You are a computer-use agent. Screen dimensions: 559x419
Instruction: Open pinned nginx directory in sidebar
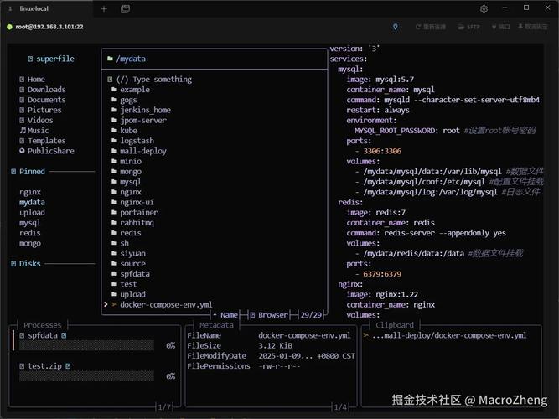30,192
